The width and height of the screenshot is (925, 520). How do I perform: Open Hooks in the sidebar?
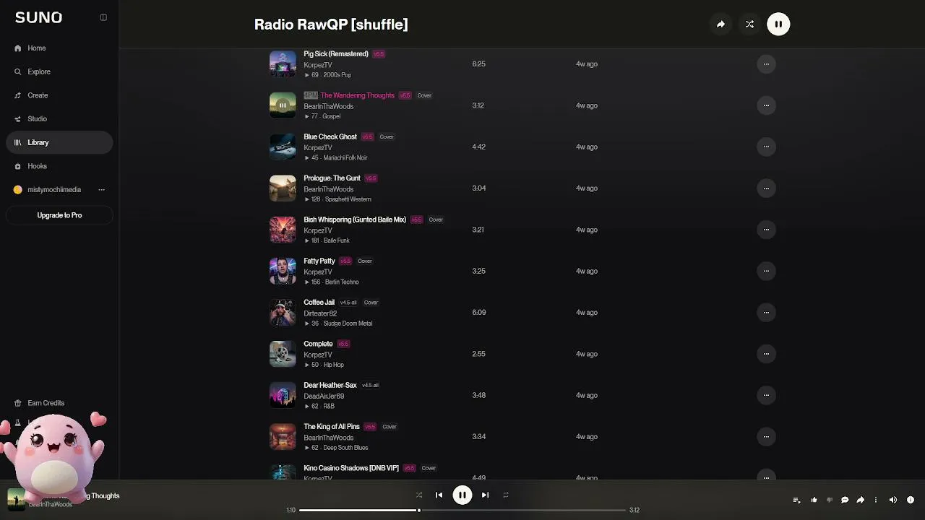[x=59, y=166]
